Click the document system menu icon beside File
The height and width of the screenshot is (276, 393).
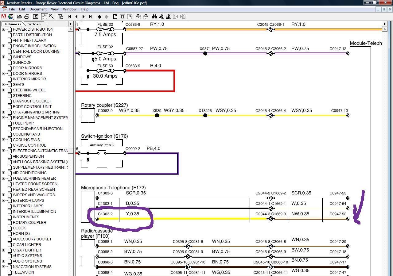tap(4, 9)
